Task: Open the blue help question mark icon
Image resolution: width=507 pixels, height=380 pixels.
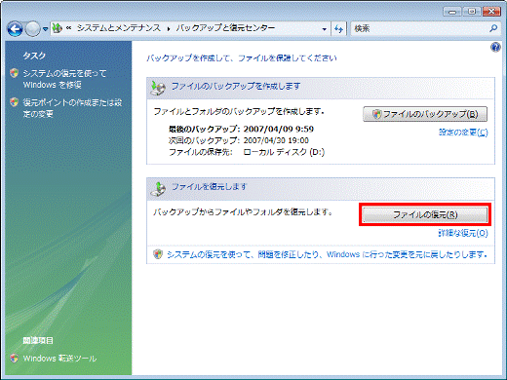Action: (x=495, y=48)
